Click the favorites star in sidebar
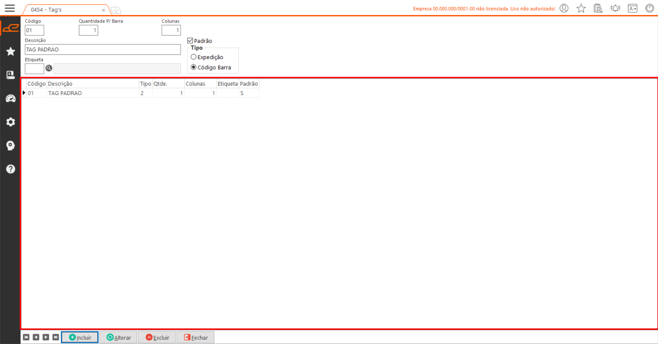This screenshot has height=344, width=658. 11,52
